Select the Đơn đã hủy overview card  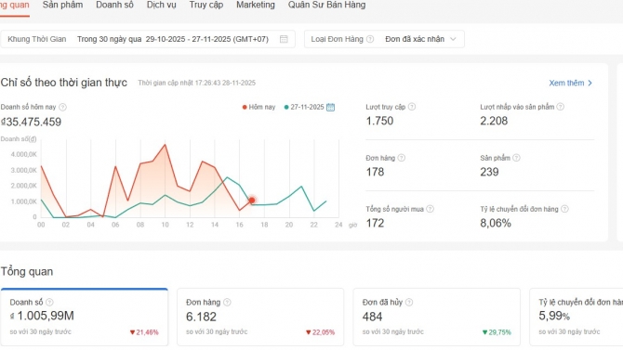tap(437, 317)
